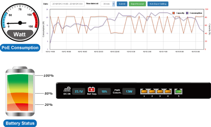
Task: Click the Battery Status label
Action: 20,123
